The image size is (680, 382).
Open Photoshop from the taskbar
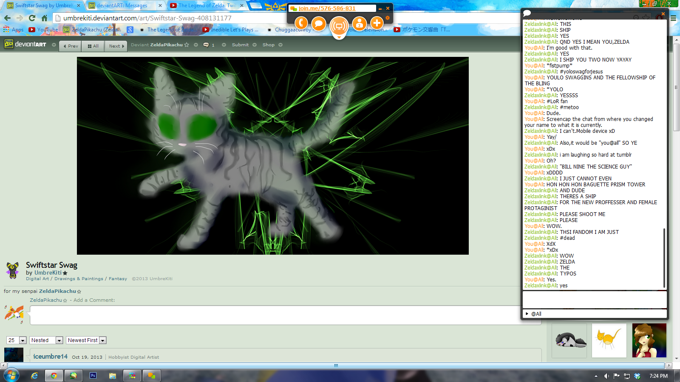point(93,376)
